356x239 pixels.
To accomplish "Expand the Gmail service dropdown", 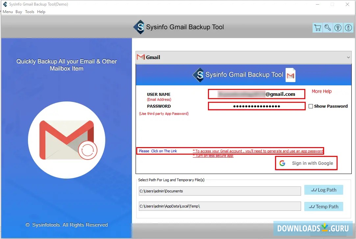I will pyautogui.click(x=348, y=57).
